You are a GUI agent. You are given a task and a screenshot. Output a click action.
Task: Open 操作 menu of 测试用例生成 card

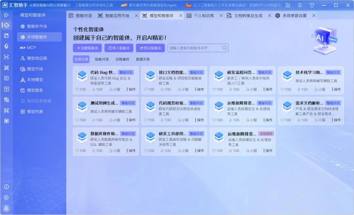[x=131, y=120]
